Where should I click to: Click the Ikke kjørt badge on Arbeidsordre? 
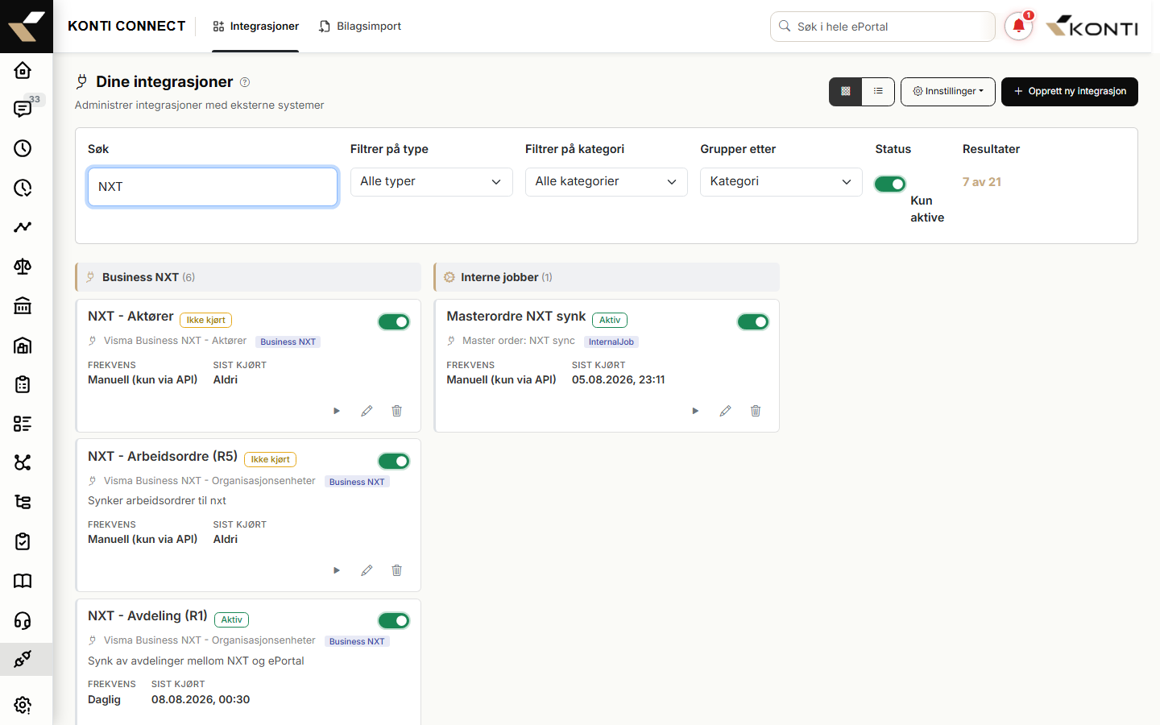pyautogui.click(x=270, y=460)
